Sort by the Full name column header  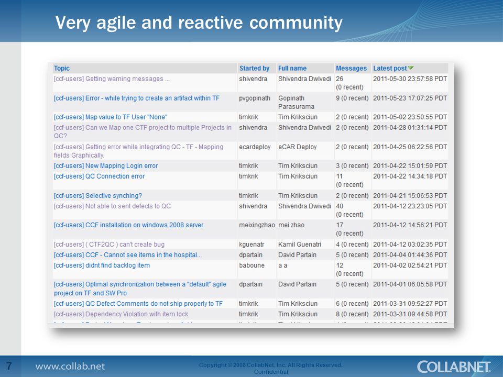point(292,68)
